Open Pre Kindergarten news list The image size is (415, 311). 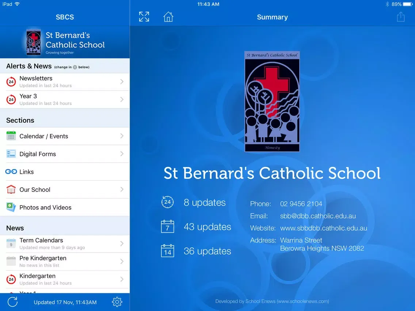pos(65,261)
